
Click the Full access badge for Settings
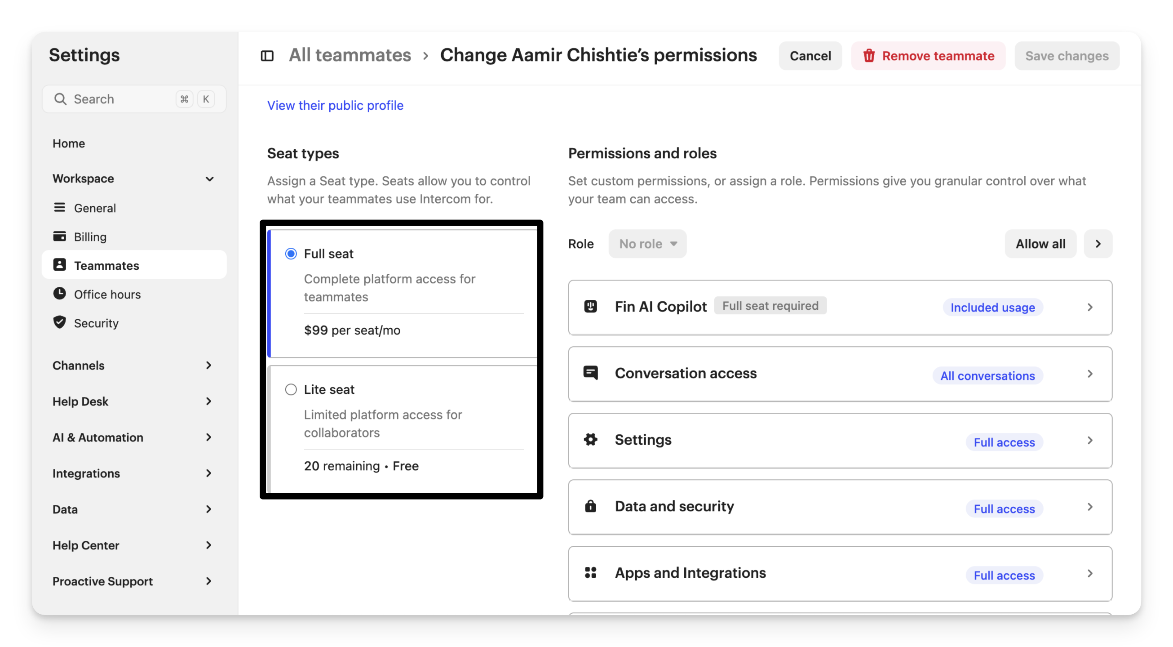1005,442
